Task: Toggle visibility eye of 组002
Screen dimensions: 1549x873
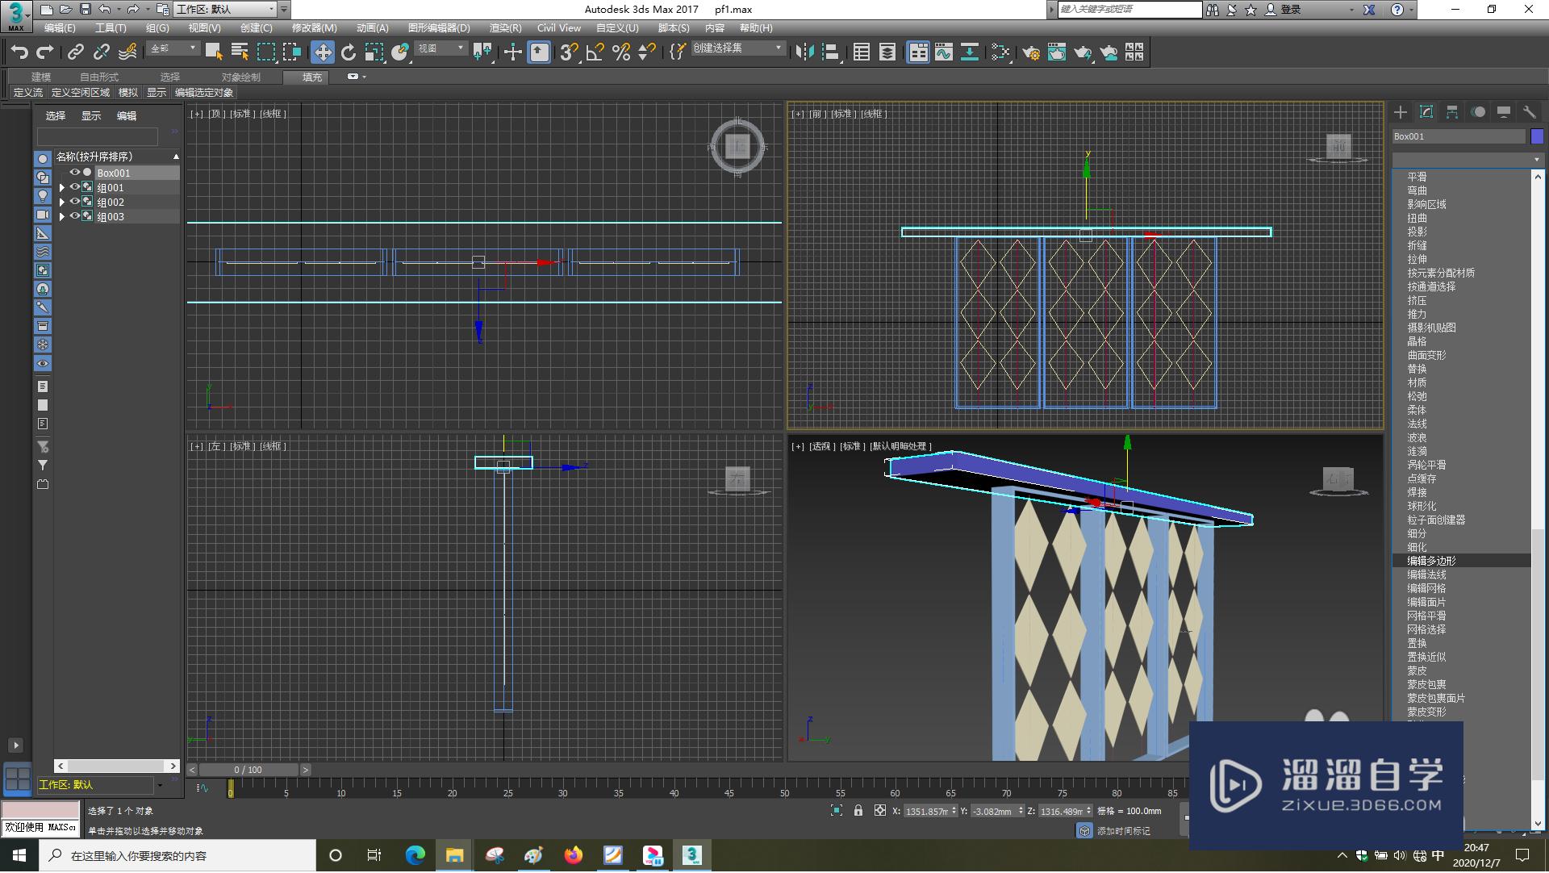Action: click(x=74, y=202)
